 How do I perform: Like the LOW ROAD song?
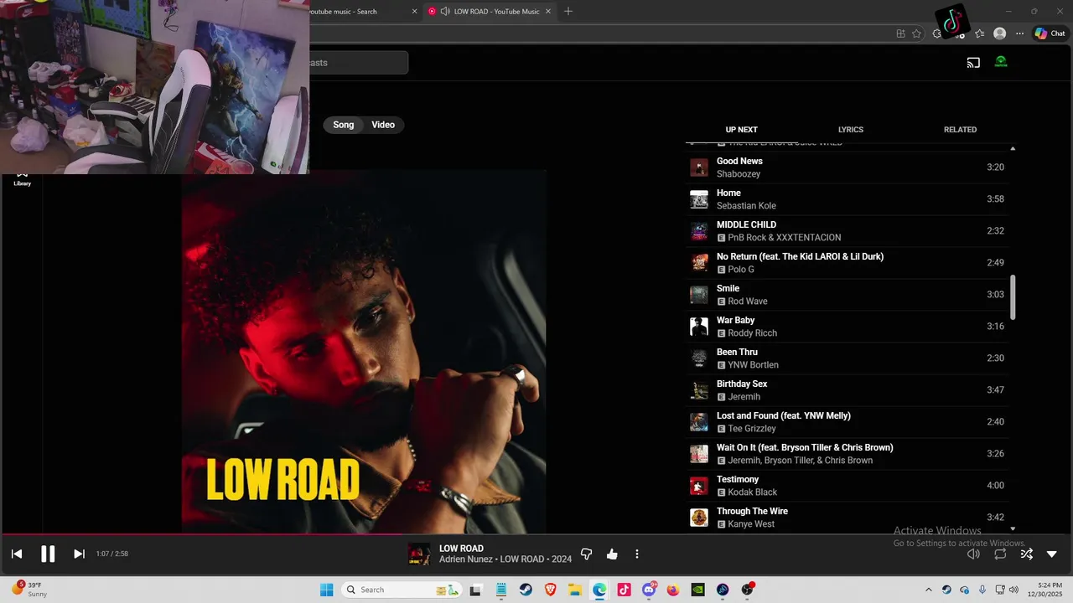tap(612, 554)
